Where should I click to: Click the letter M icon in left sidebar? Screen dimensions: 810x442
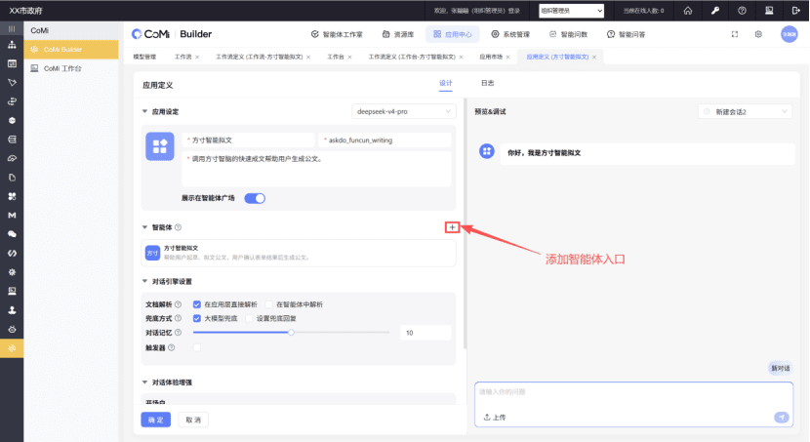(12, 216)
